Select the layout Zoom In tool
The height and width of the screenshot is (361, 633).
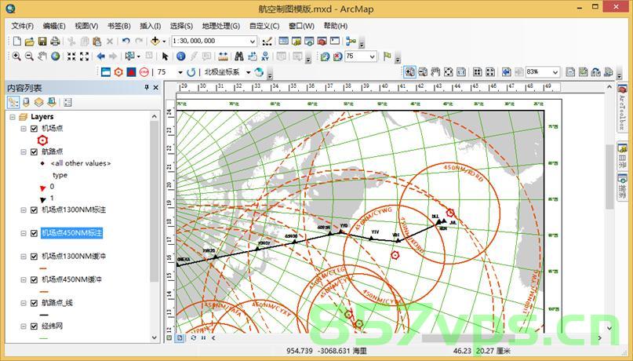click(x=409, y=72)
